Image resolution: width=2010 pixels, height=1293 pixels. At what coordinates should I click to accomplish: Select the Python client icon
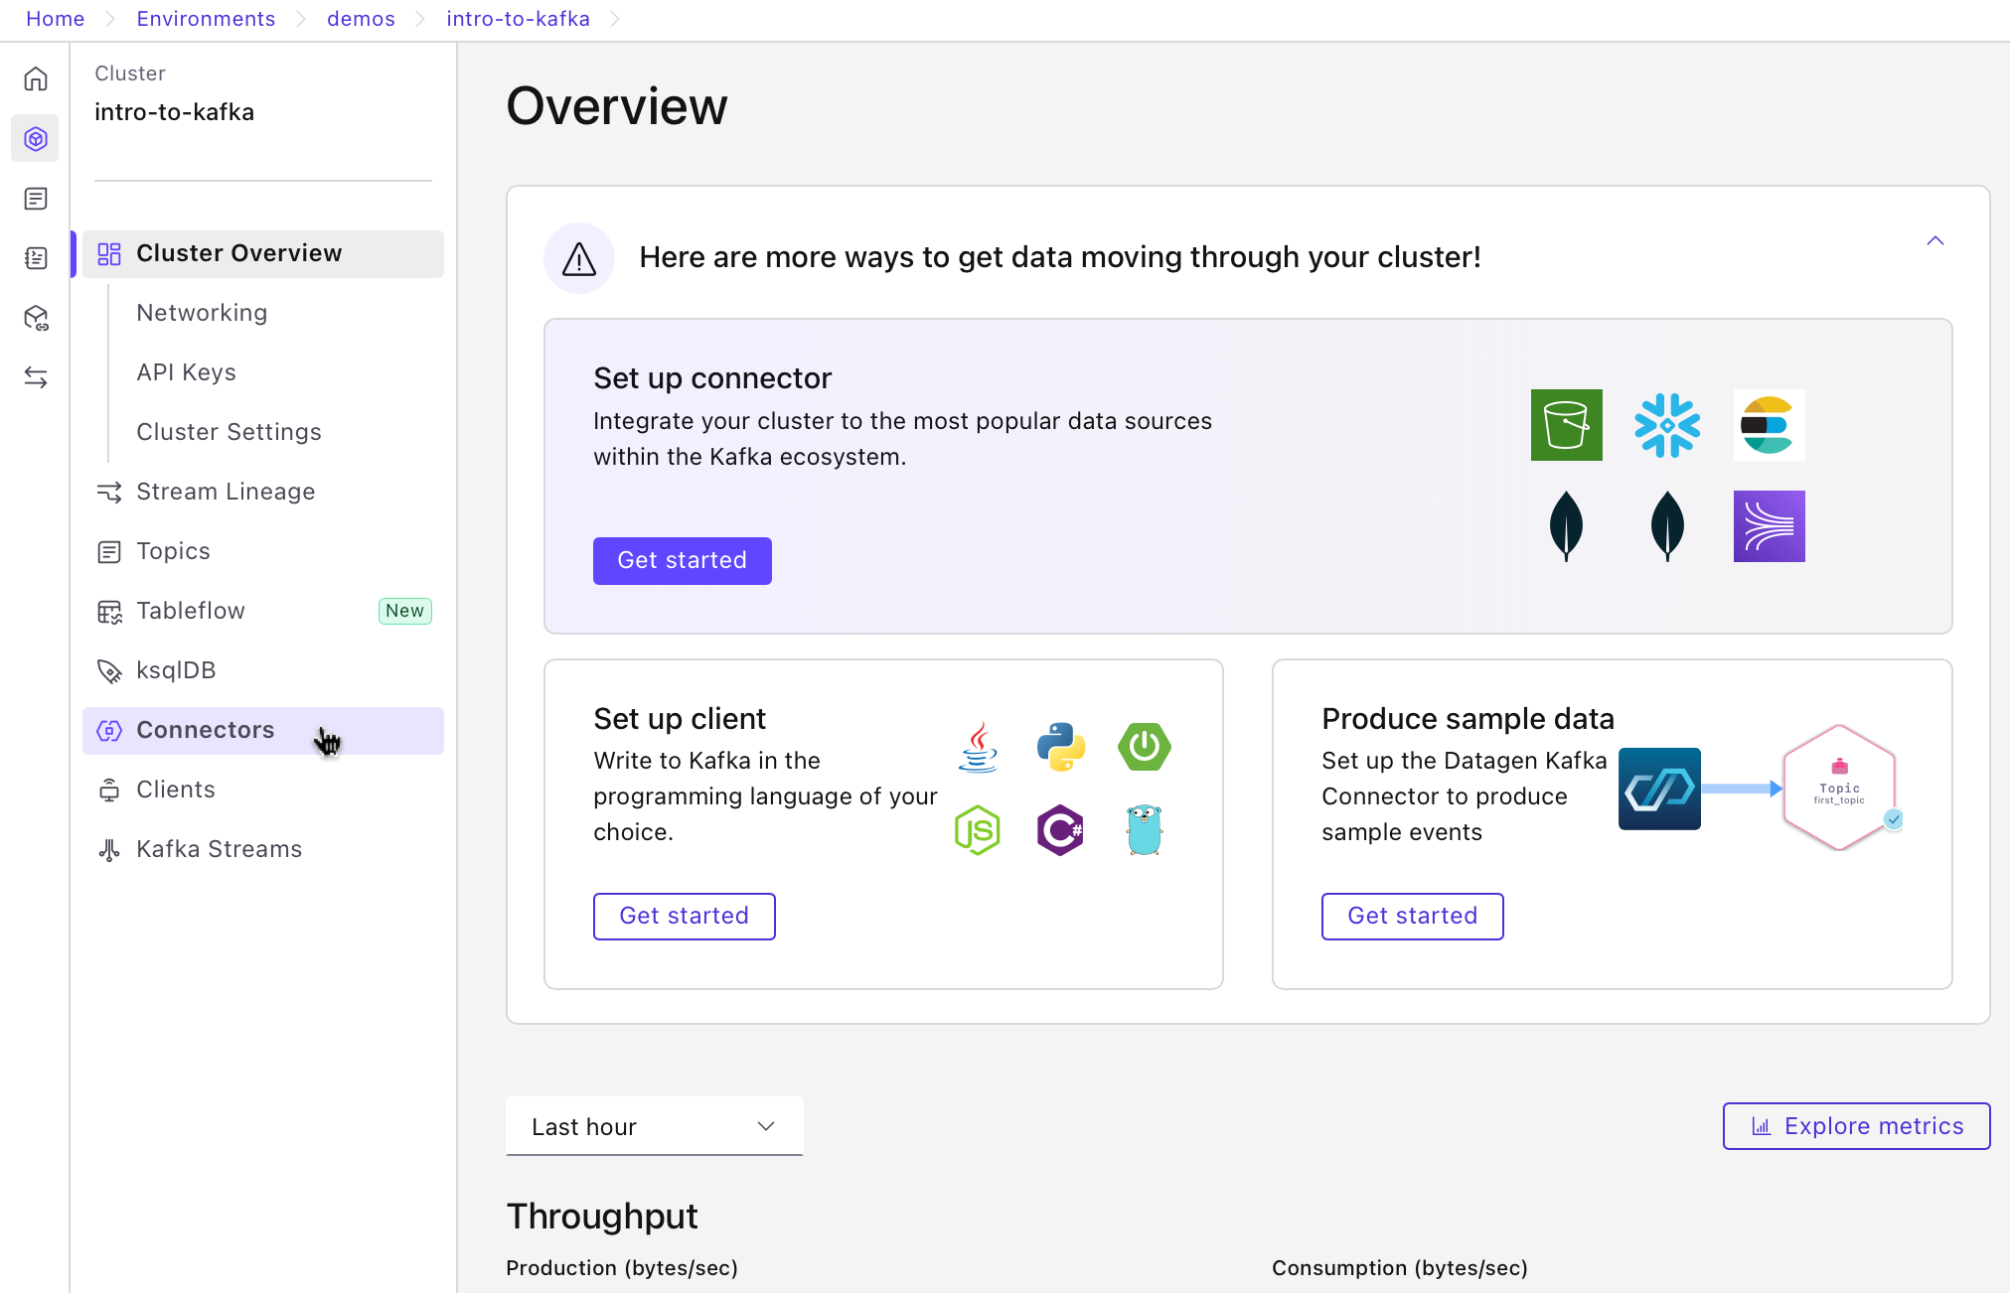[x=1060, y=747]
